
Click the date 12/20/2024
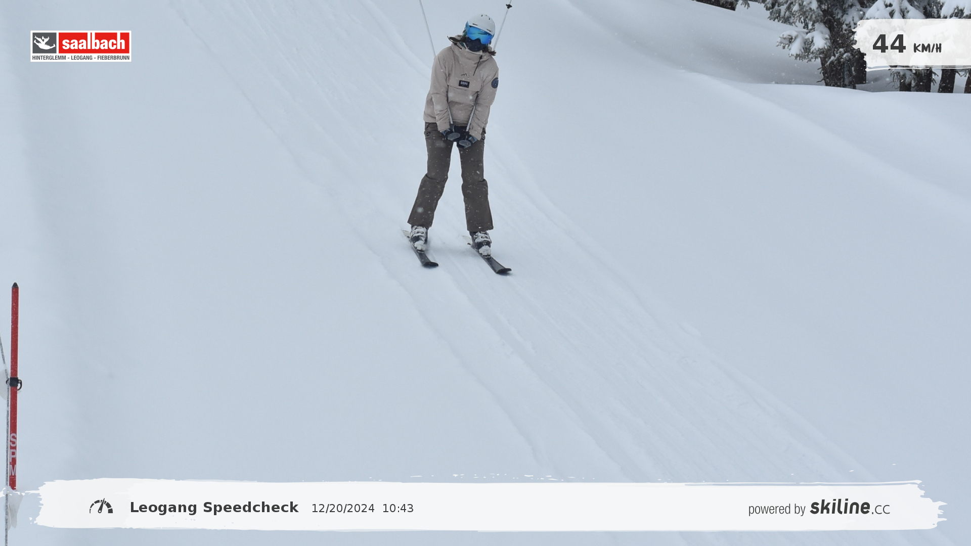tap(343, 509)
